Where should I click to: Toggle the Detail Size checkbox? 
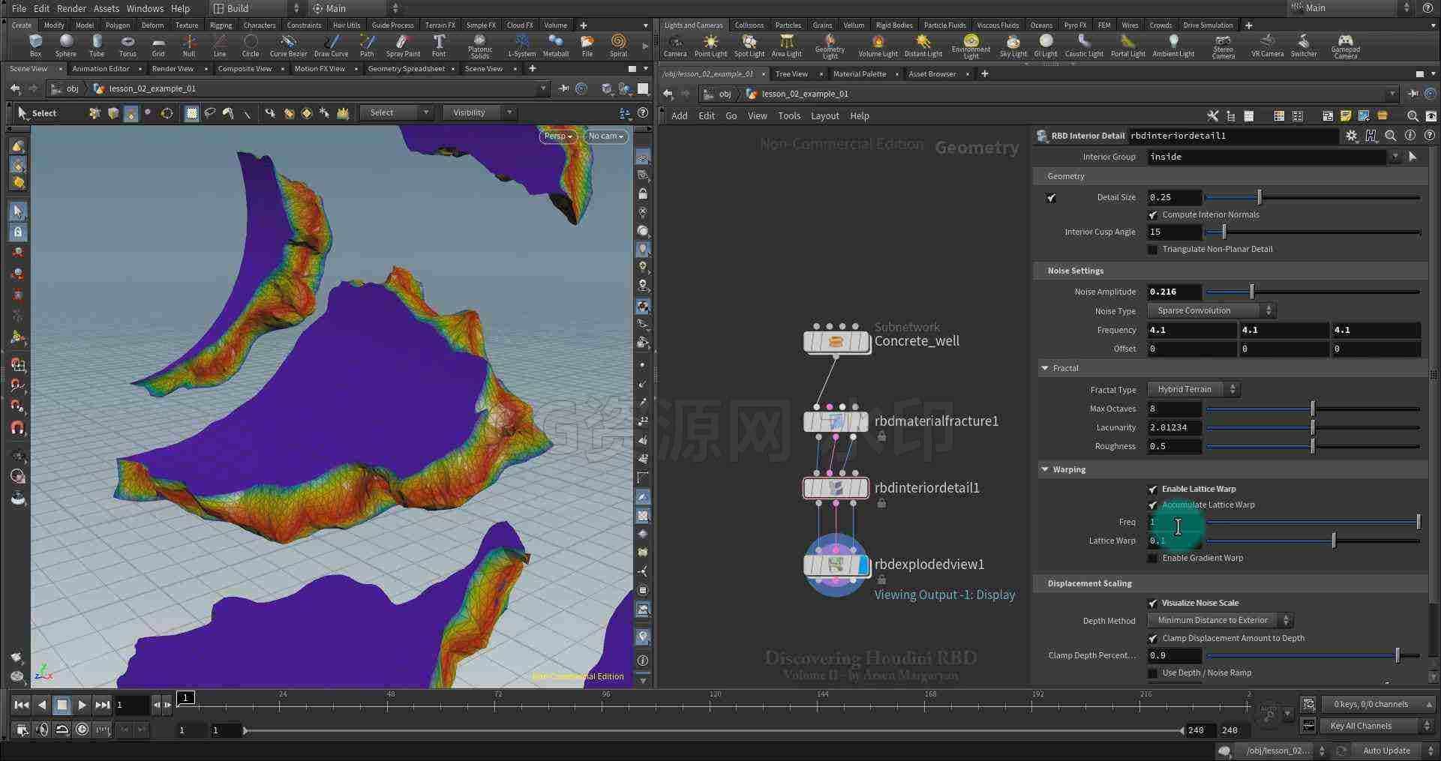(1051, 198)
